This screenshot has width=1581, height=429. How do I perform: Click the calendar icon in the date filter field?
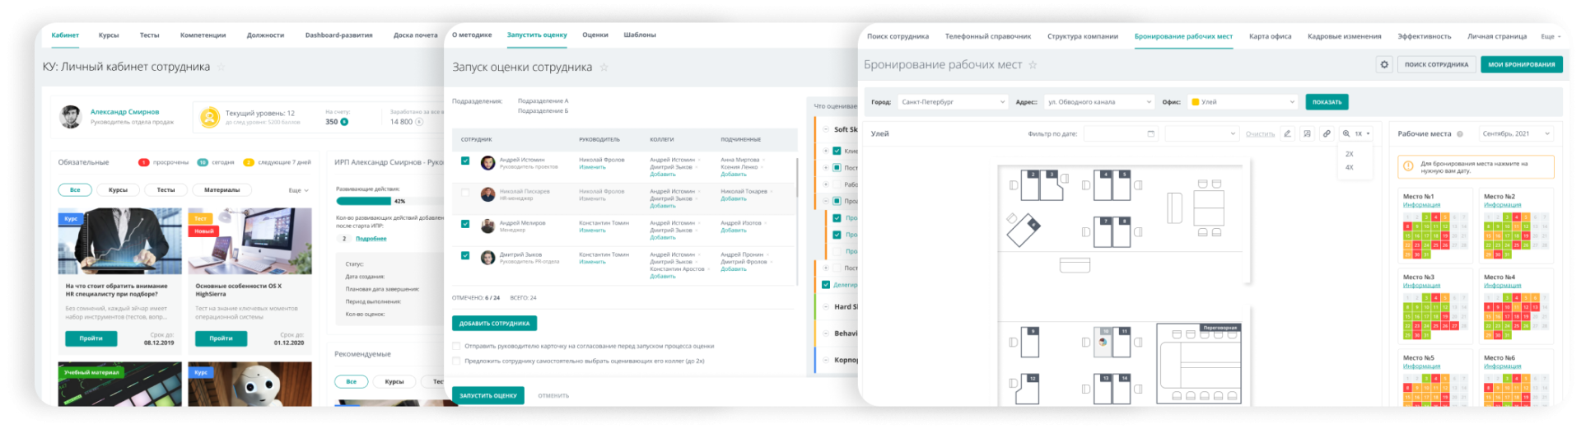tap(1150, 133)
